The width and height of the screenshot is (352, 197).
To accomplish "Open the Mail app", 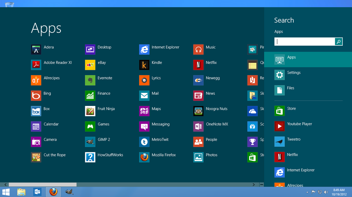I will (x=144, y=96).
